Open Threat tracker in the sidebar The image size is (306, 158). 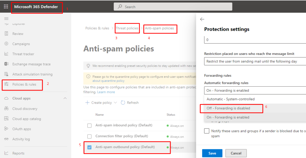click(23, 54)
